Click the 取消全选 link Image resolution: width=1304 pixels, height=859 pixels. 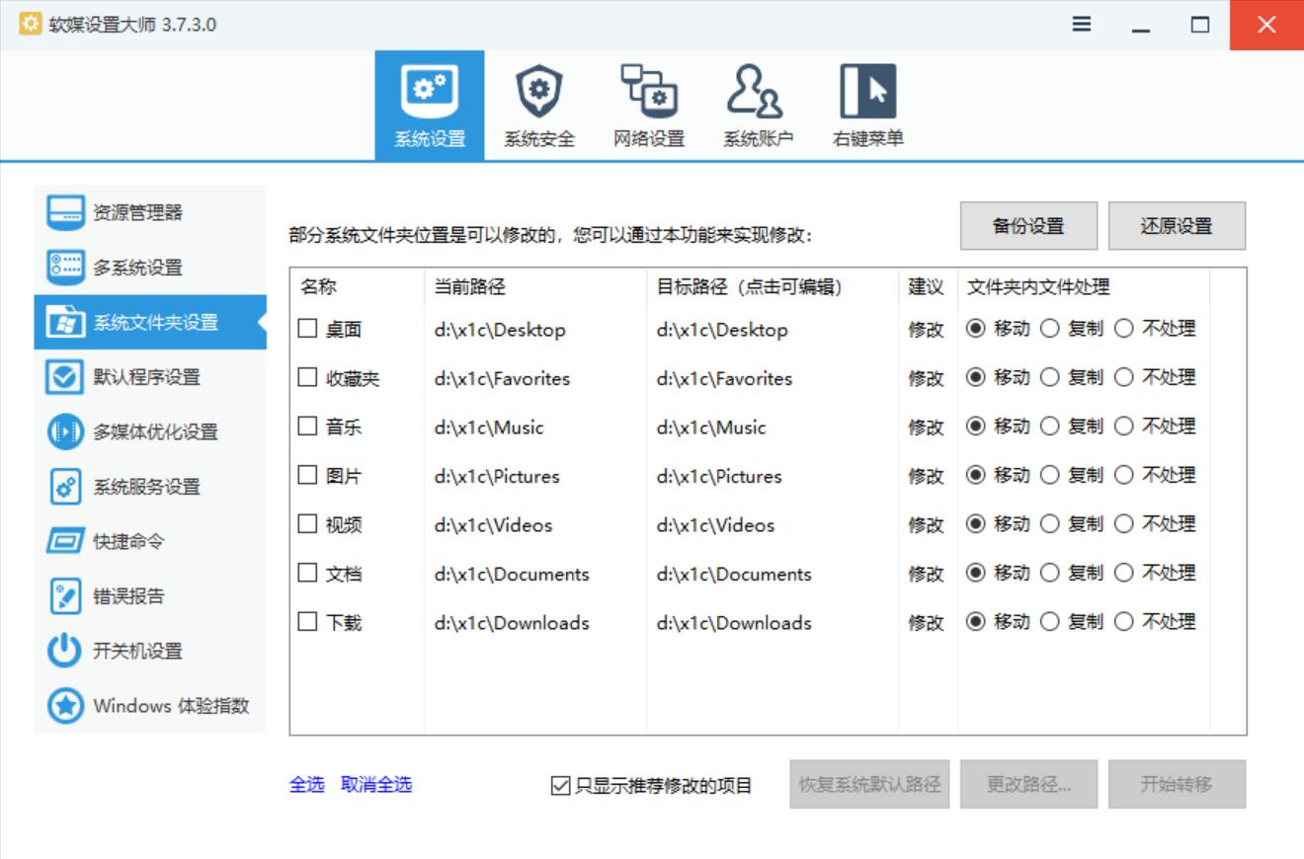coord(376,785)
